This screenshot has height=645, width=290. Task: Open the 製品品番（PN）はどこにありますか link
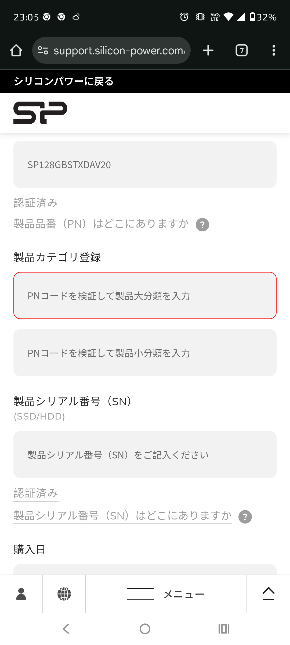tap(101, 224)
